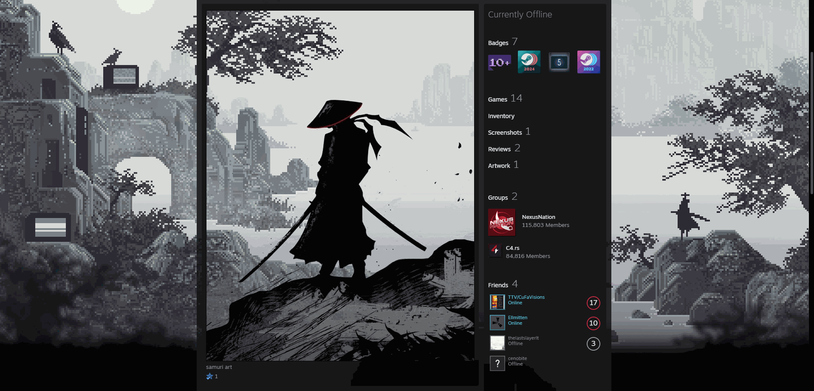Open cenobite's profile name link

(x=517, y=358)
